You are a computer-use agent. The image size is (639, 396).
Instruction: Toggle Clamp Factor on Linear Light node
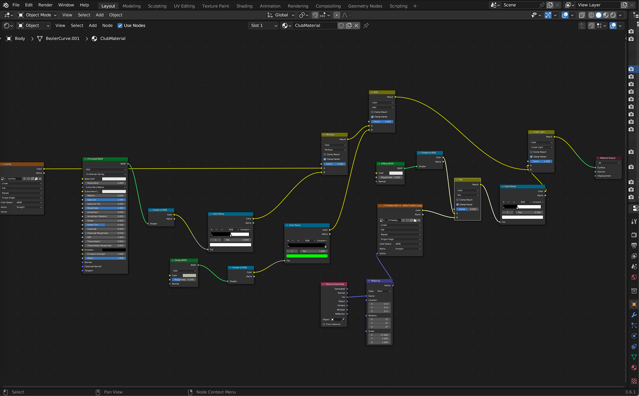point(532,156)
